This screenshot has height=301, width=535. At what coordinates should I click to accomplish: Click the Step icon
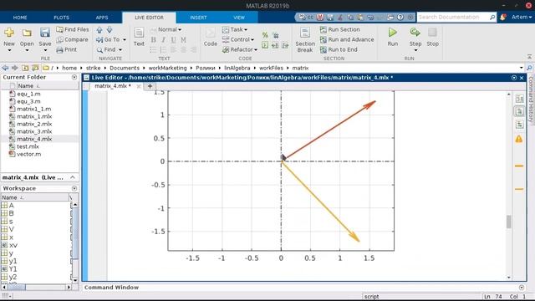tap(415, 33)
